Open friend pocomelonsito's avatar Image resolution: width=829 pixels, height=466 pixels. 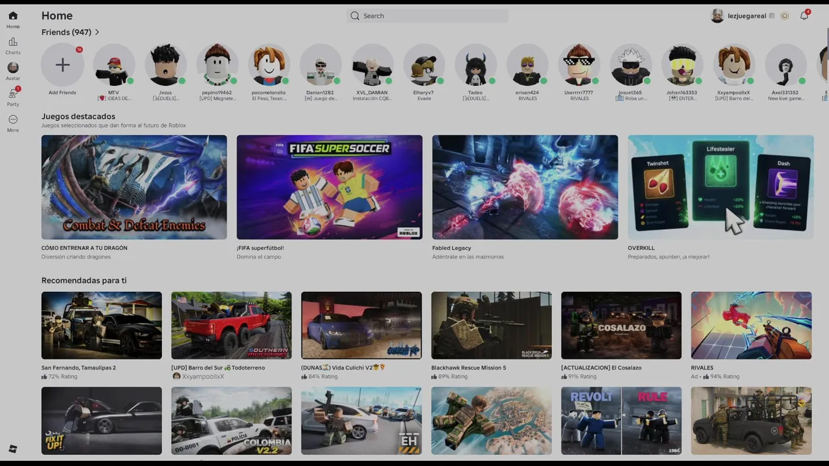(269, 65)
